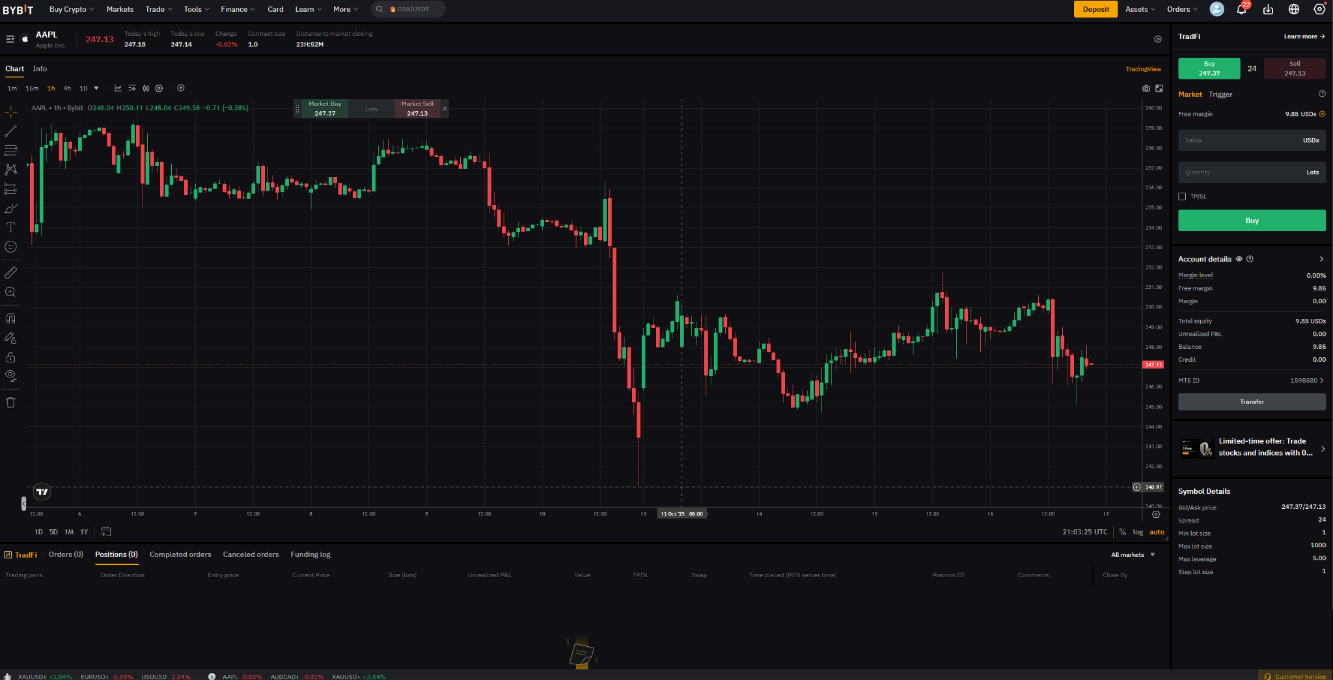
Task: Click the Value USDx input field
Action: (x=1252, y=140)
